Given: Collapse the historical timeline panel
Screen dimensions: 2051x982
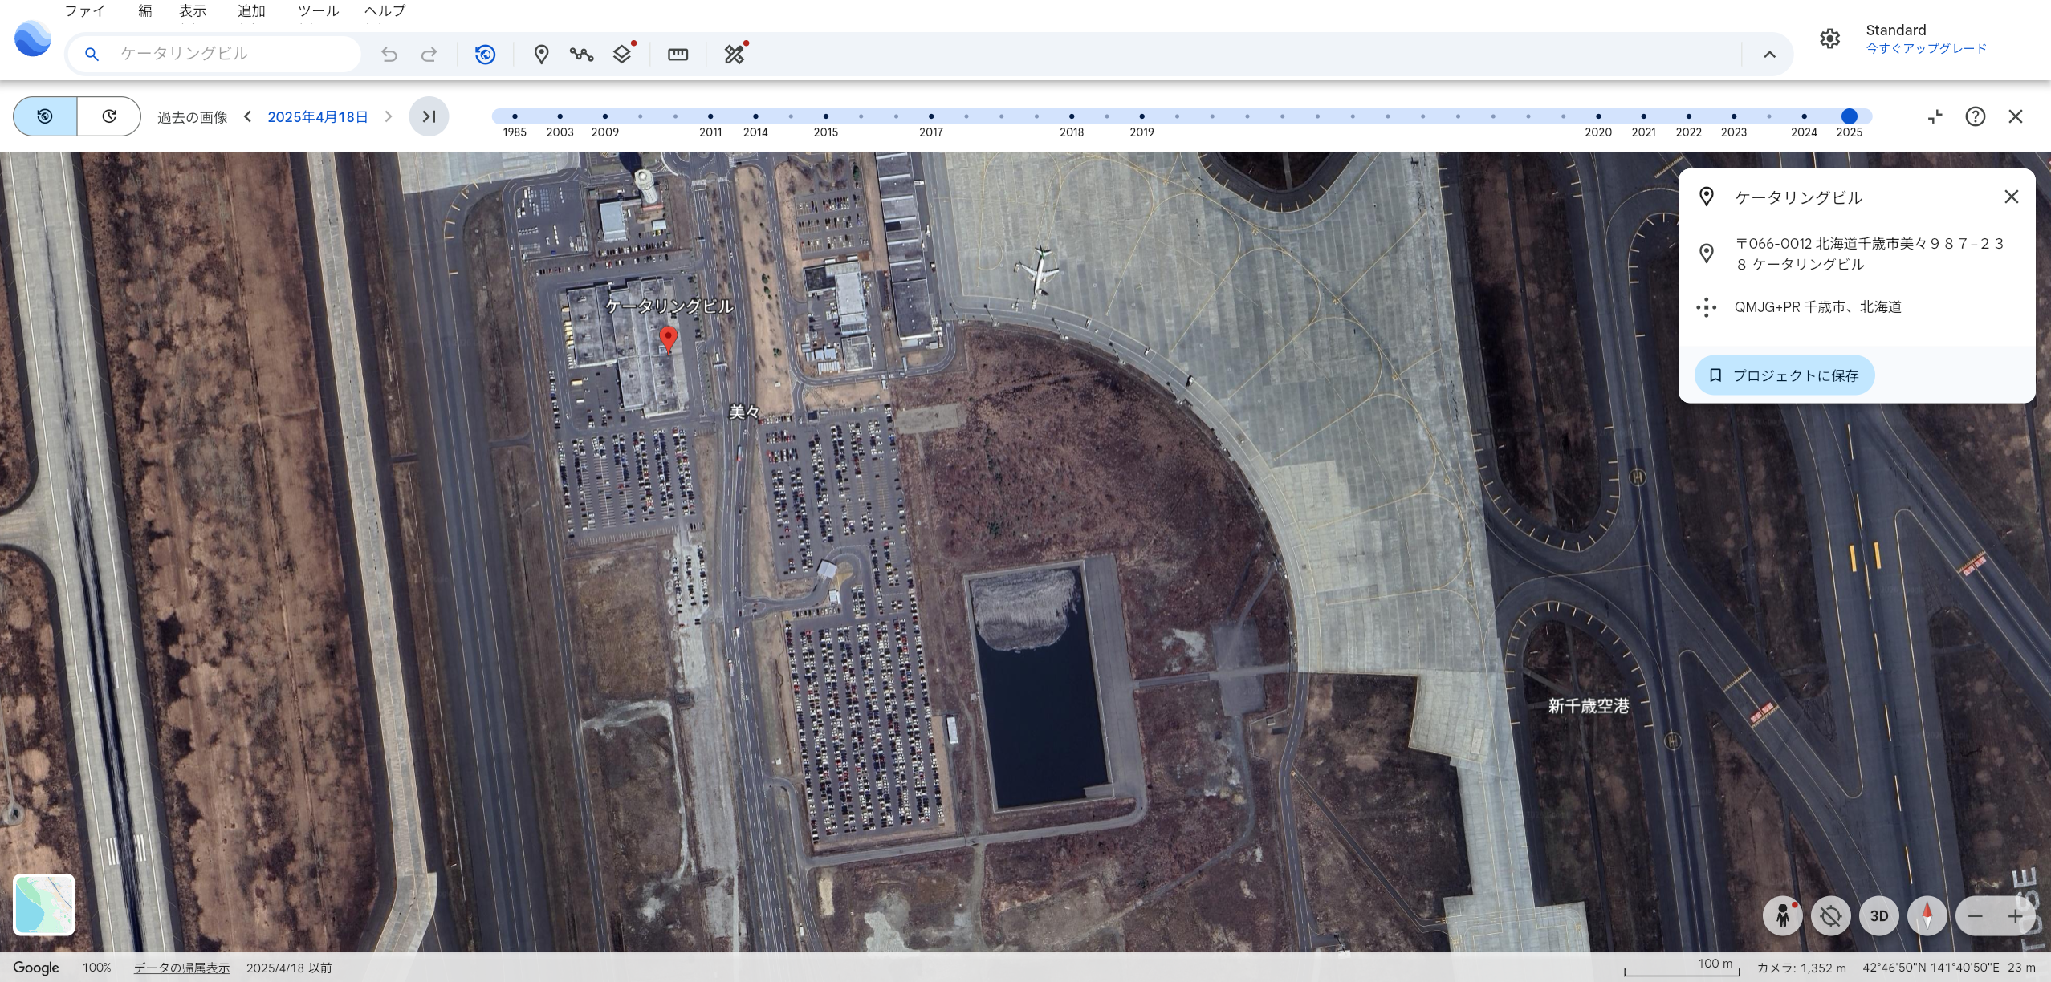Looking at the screenshot, I should (x=1935, y=116).
